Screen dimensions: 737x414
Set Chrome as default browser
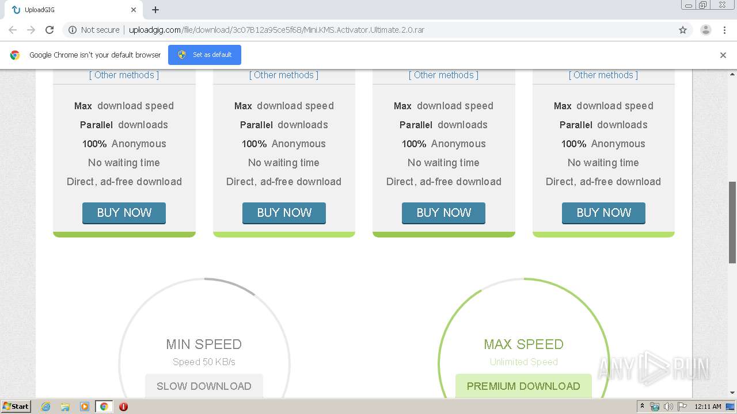click(x=204, y=55)
